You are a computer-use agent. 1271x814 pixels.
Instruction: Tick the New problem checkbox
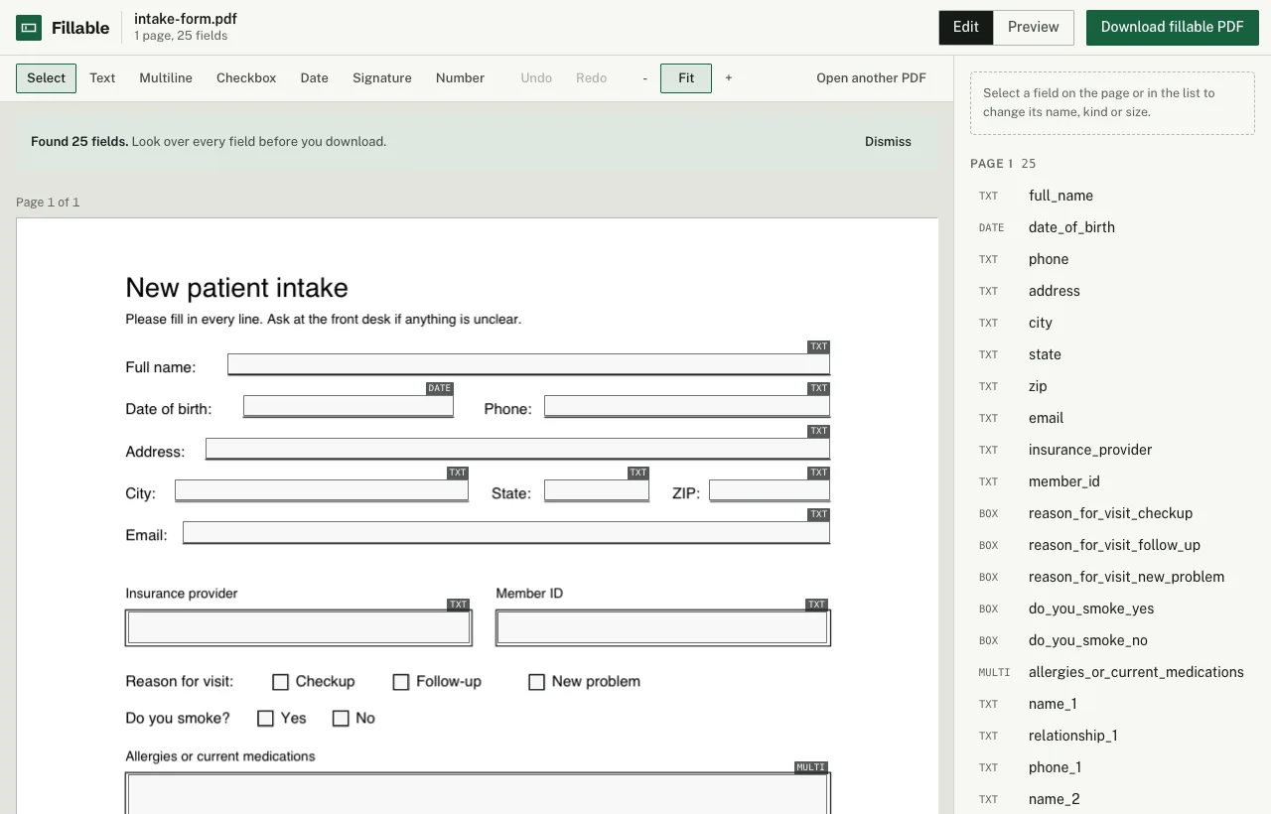click(536, 682)
